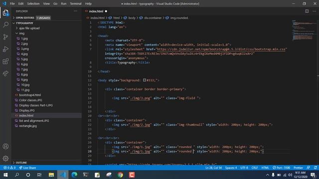Open the Go menu
This screenshot has height=179, width=319.
pyautogui.click(x=55, y=3)
